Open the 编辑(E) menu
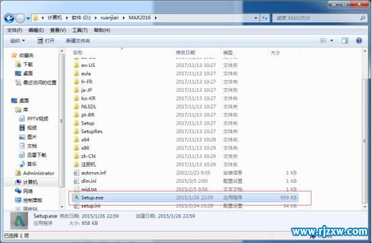This screenshot has height=243, width=372. [36, 30]
